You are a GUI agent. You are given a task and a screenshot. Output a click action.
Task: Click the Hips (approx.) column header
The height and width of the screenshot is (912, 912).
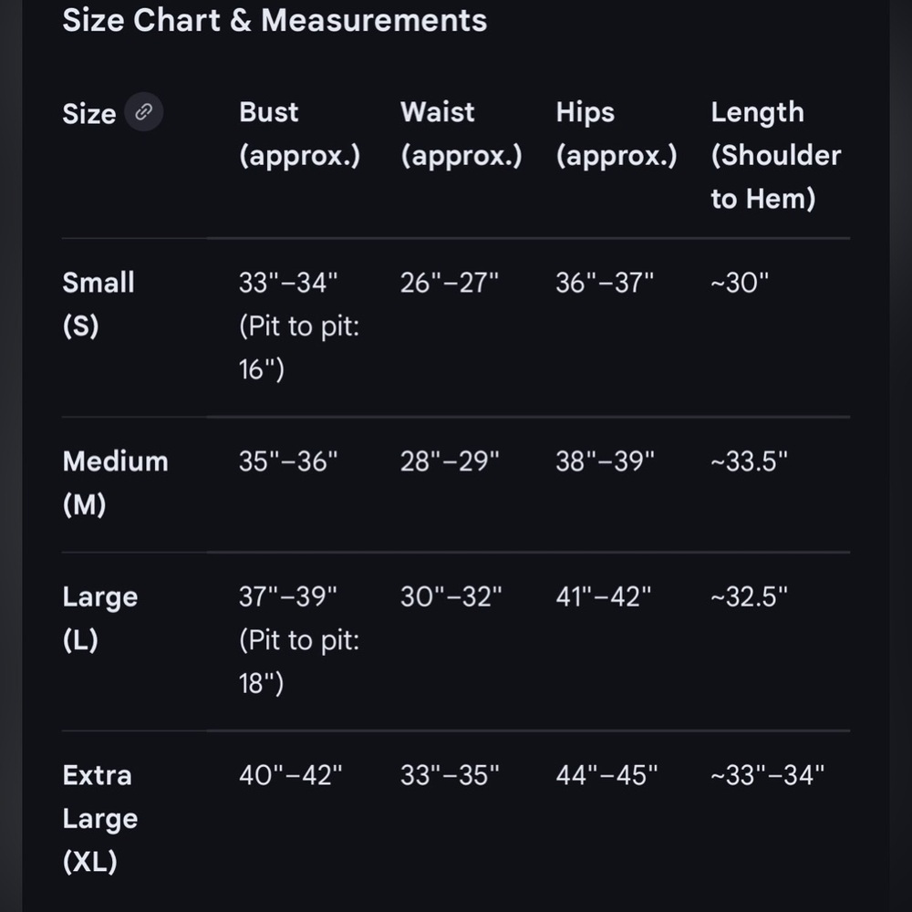pyautogui.click(x=617, y=134)
